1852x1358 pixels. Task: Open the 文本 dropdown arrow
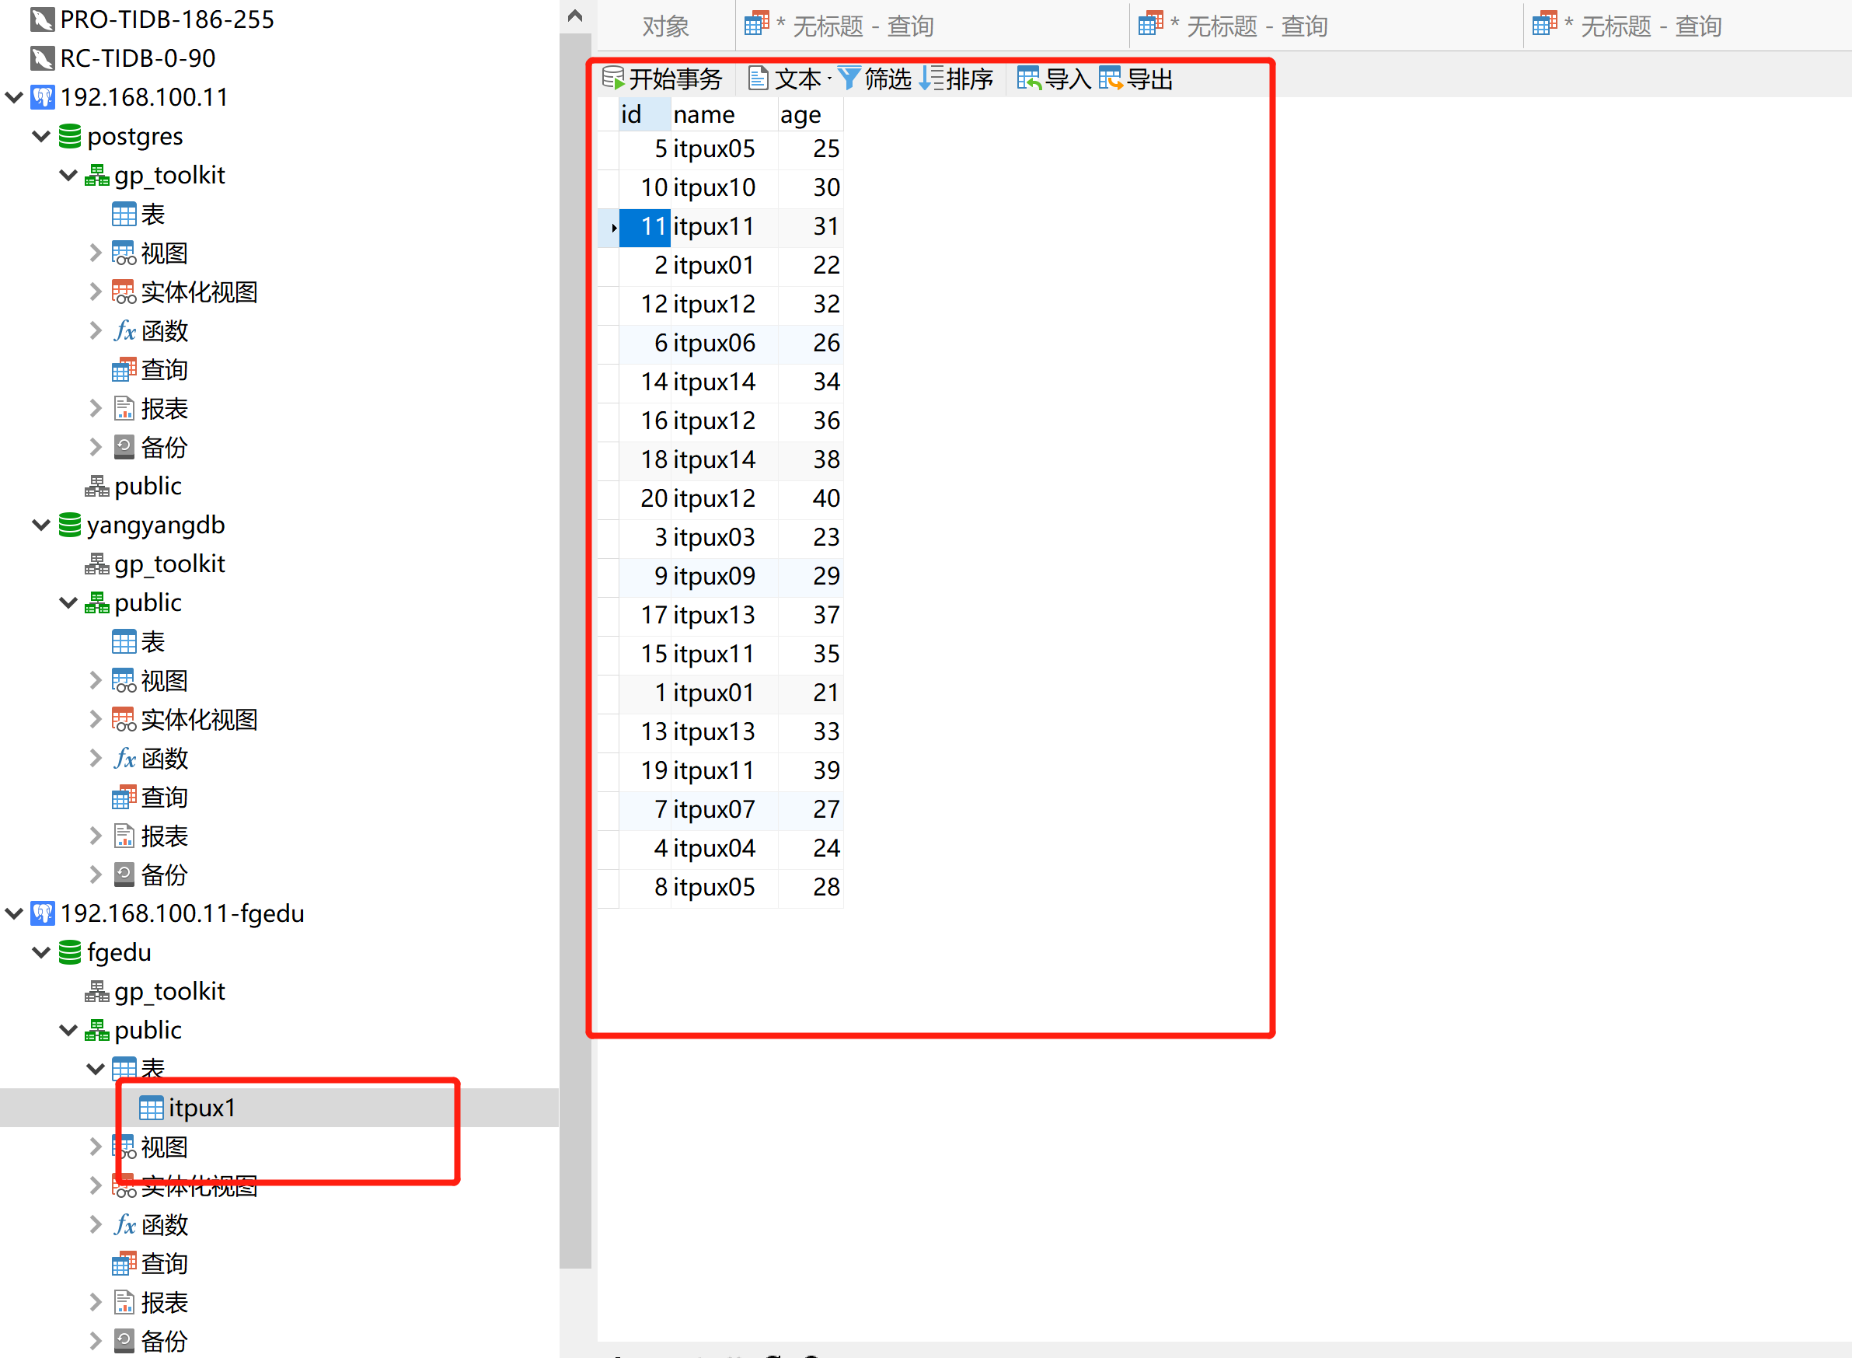[829, 78]
